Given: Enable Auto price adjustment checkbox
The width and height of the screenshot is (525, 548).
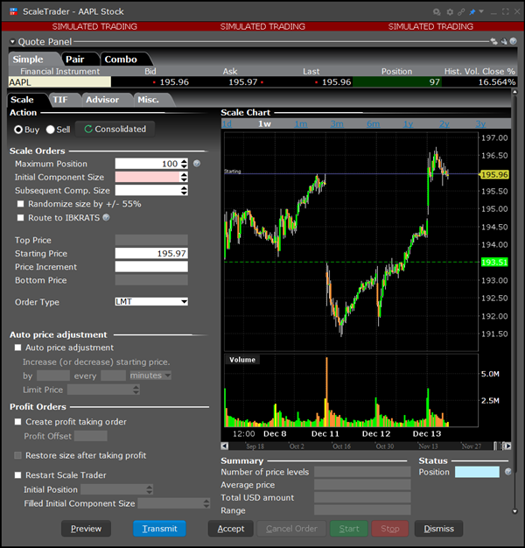Looking at the screenshot, I should pos(17,348).
